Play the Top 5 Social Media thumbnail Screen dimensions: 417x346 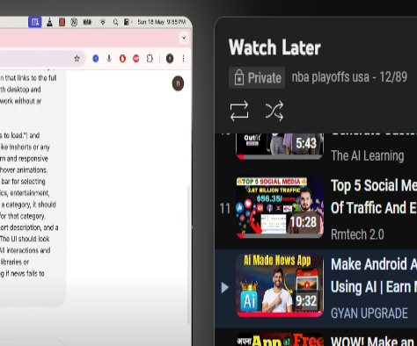pos(280,206)
